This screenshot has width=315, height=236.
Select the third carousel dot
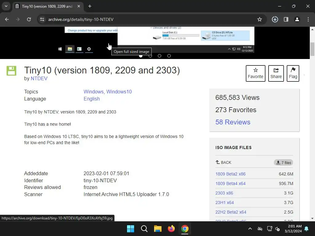coord(160,56)
